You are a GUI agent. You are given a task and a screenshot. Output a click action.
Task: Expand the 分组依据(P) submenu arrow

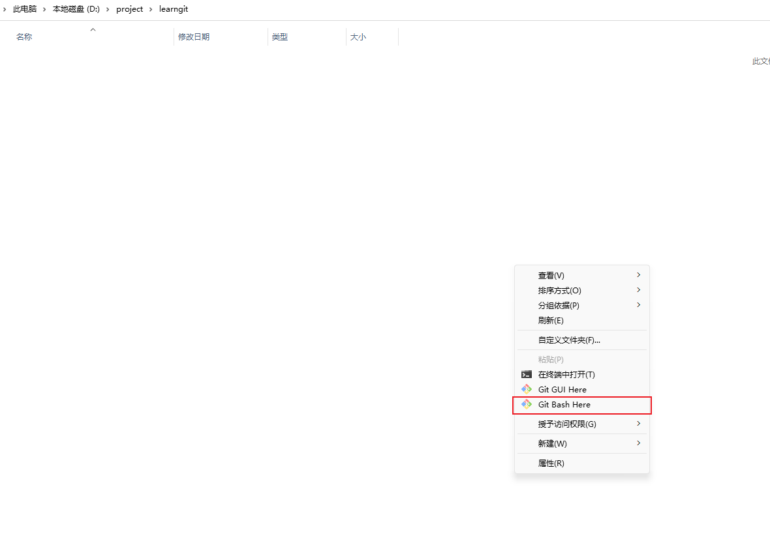(638, 305)
